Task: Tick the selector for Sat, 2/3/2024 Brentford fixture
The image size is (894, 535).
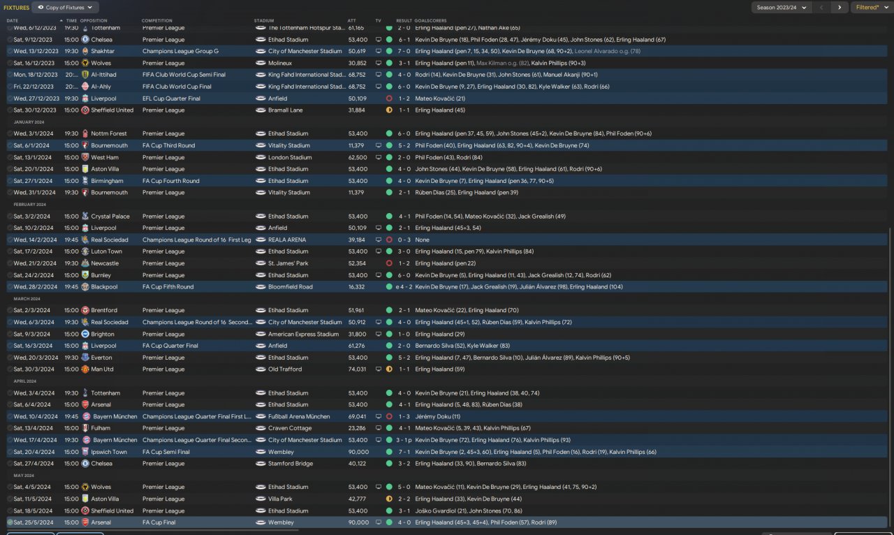Action: (x=10, y=310)
